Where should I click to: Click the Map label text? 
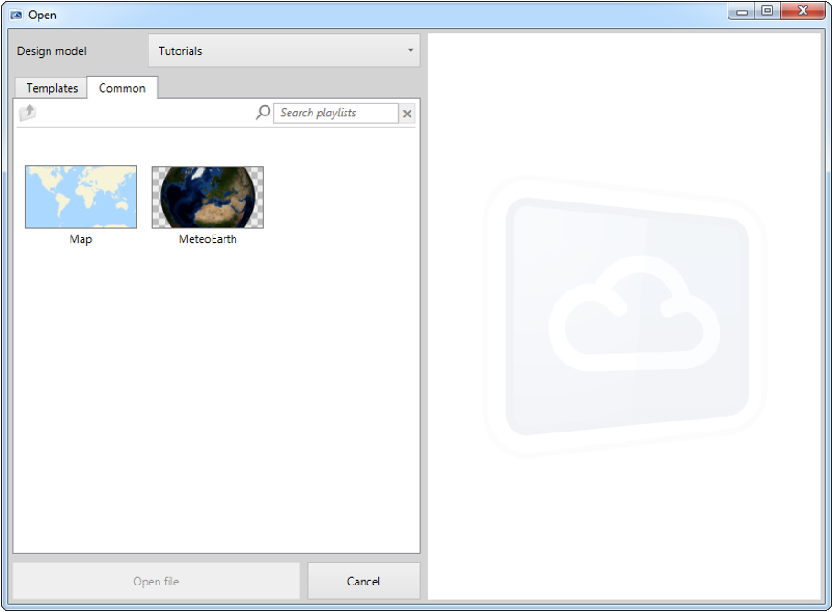pyautogui.click(x=81, y=239)
